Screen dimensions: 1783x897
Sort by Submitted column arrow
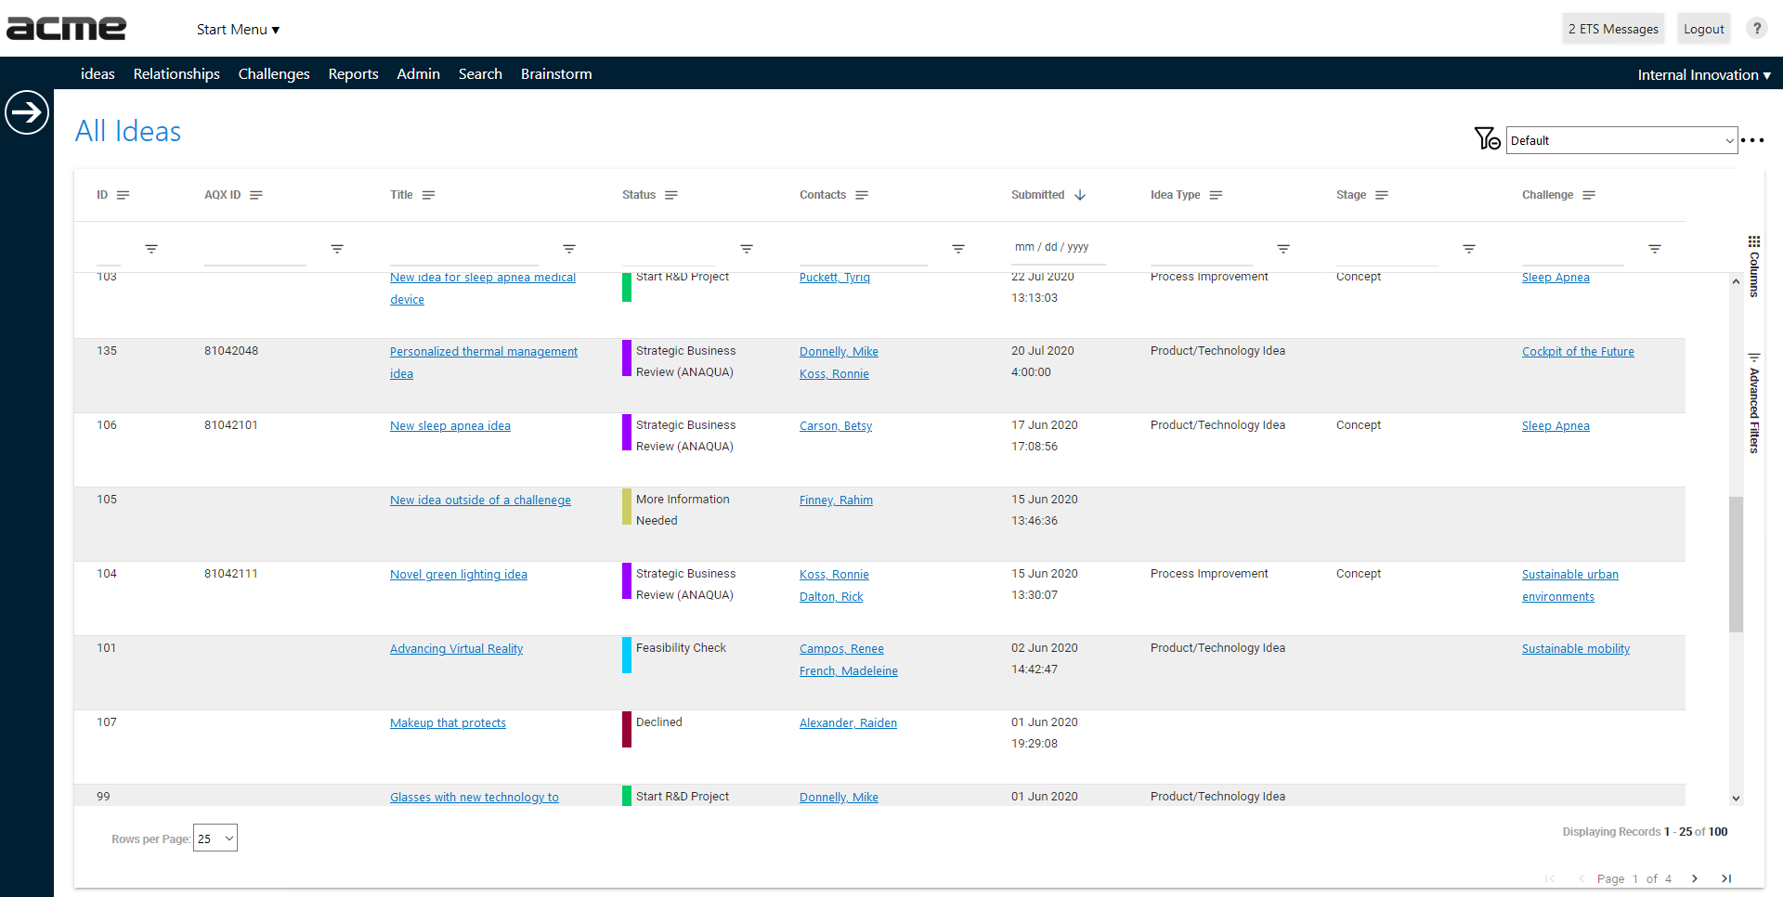pyautogui.click(x=1080, y=195)
